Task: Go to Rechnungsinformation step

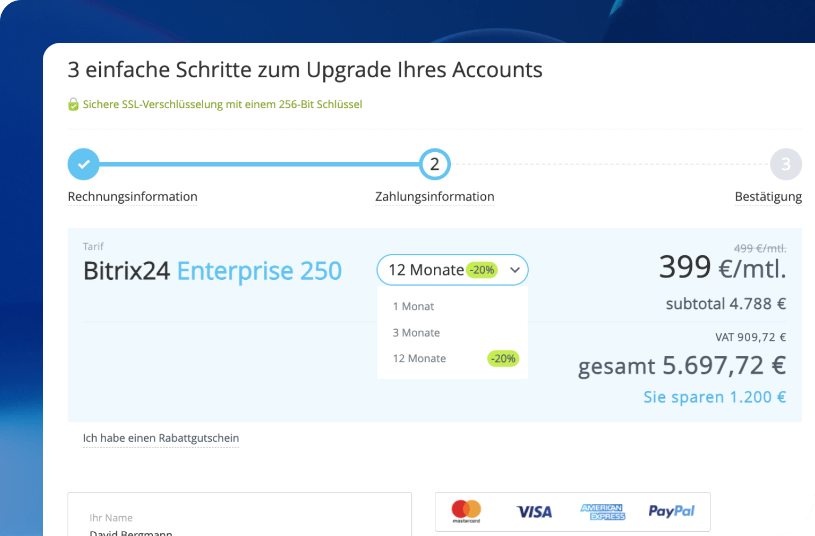Action: tap(132, 197)
